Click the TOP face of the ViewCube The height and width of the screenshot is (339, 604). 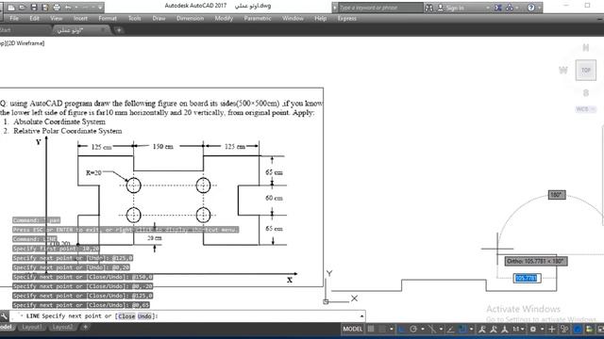coord(585,70)
